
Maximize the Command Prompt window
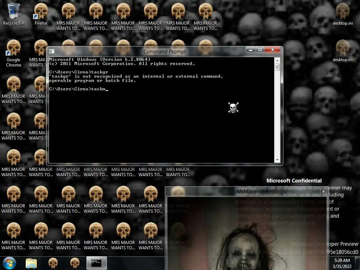260,50
